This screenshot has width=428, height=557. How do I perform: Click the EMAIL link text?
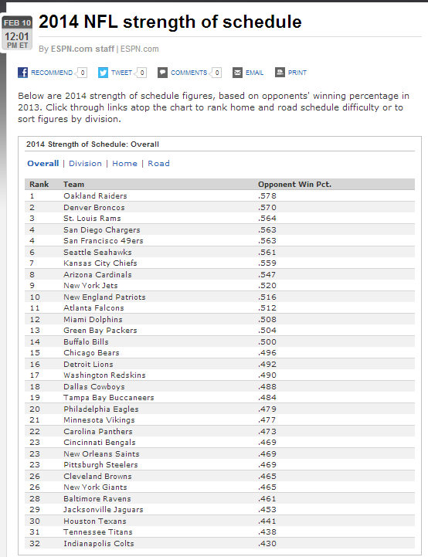click(x=254, y=73)
